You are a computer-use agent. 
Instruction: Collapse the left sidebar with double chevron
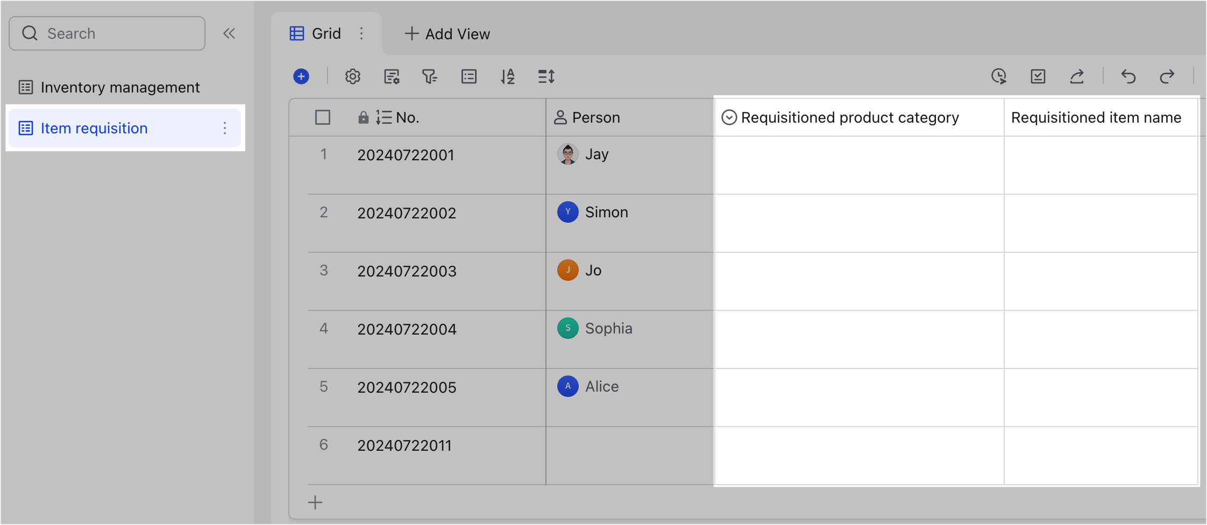coord(230,33)
